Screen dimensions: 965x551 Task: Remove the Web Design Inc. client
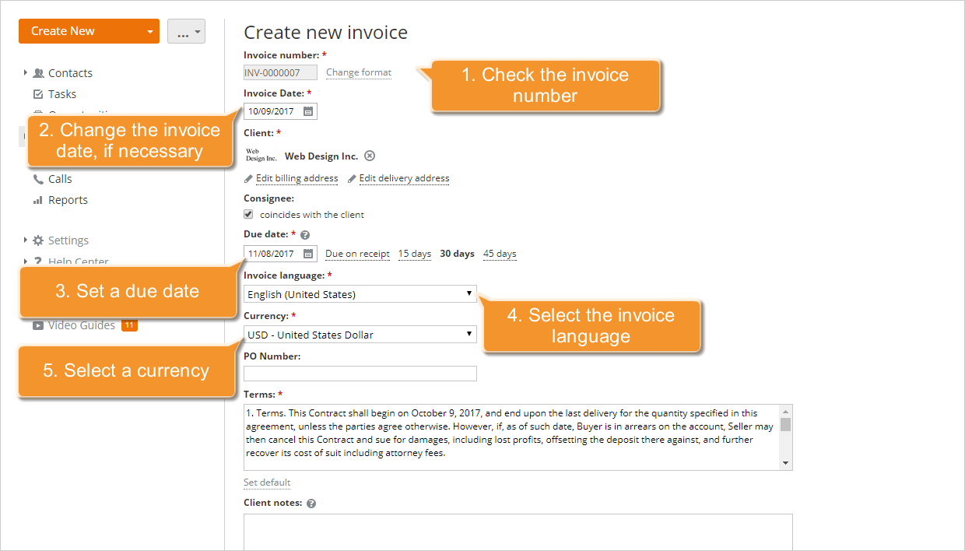click(x=370, y=156)
